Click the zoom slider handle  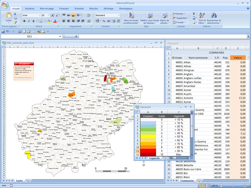(x=233, y=185)
